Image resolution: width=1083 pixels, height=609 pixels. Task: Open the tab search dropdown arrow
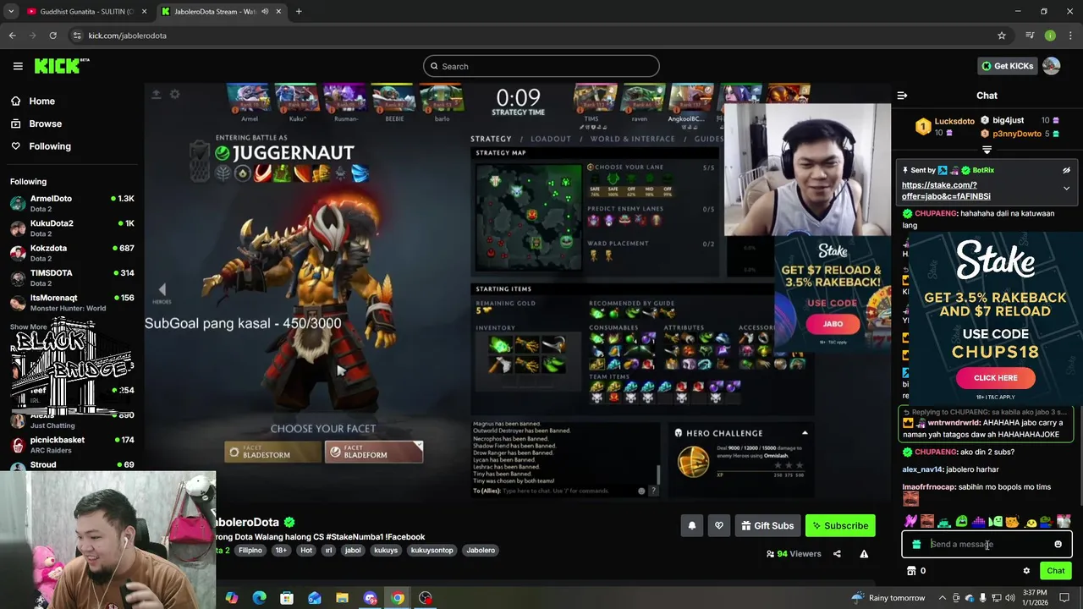coord(11,12)
